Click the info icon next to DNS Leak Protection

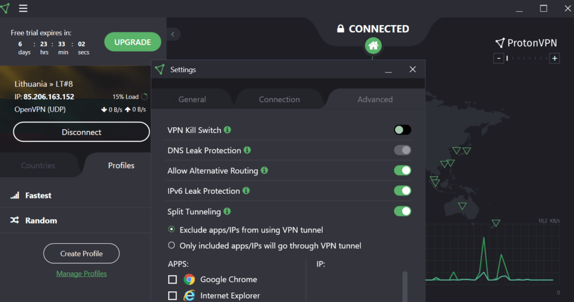click(x=247, y=150)
